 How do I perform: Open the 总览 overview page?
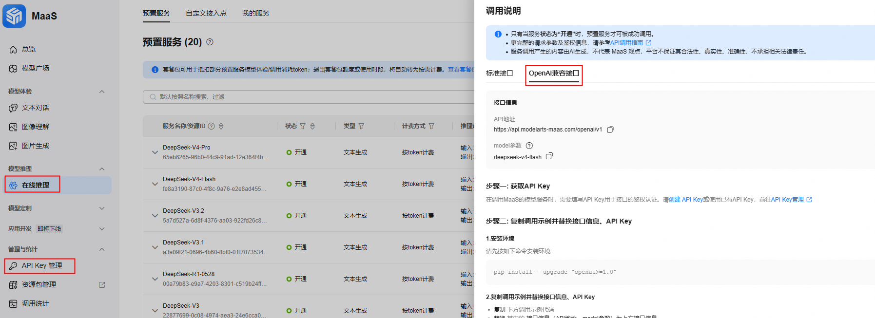29,49
